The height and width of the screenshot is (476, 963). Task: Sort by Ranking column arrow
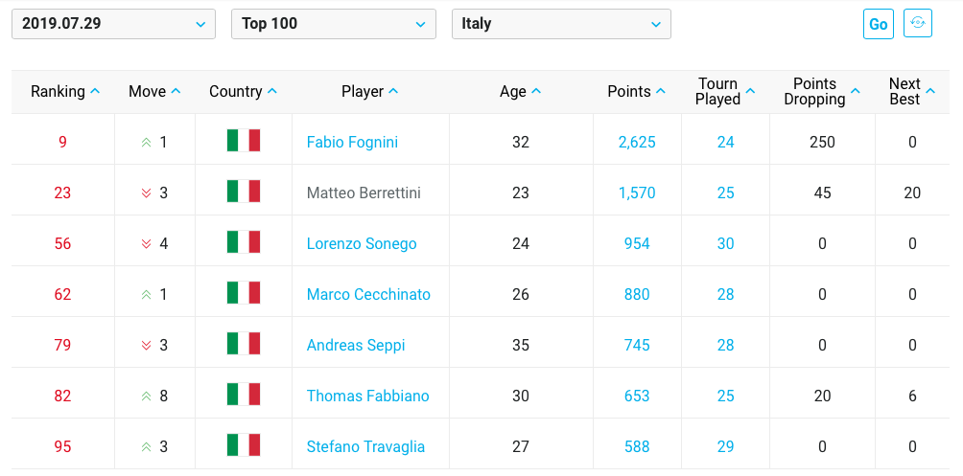coord(95,91)
